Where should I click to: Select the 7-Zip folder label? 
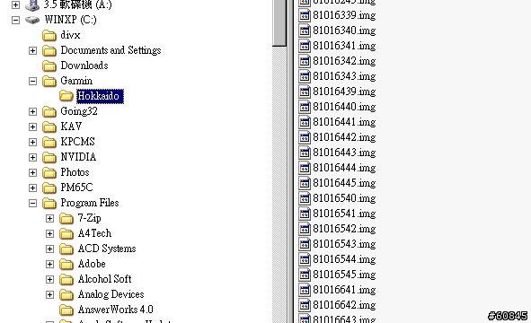click(x=90, y=218)
